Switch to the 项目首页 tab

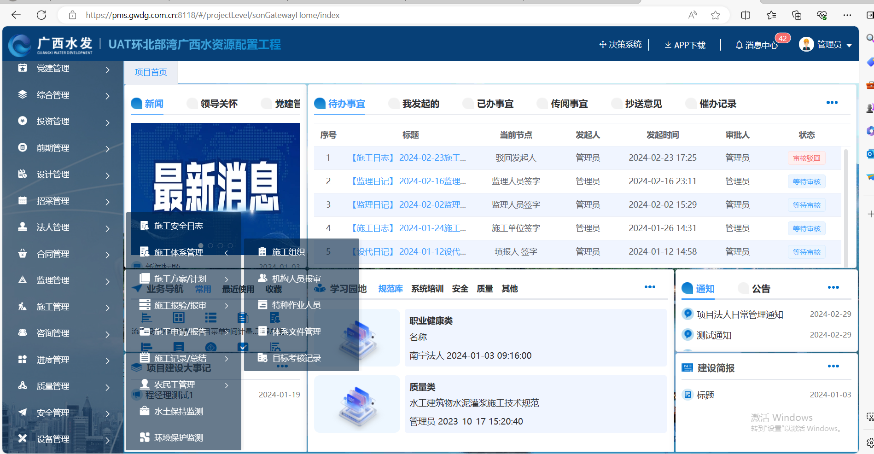(151, 72)
